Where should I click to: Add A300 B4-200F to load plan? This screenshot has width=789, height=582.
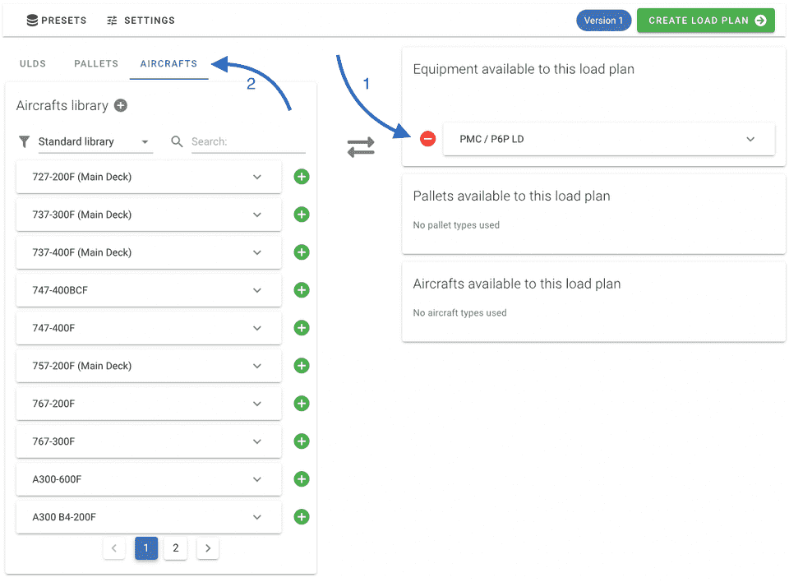(302, 517)
